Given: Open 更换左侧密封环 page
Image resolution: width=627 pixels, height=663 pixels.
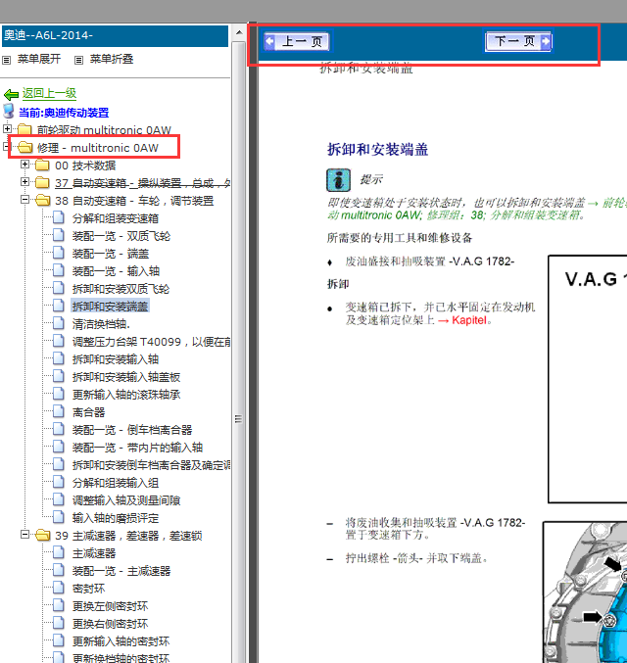Looking at the screenshot, I should [110, 606].
